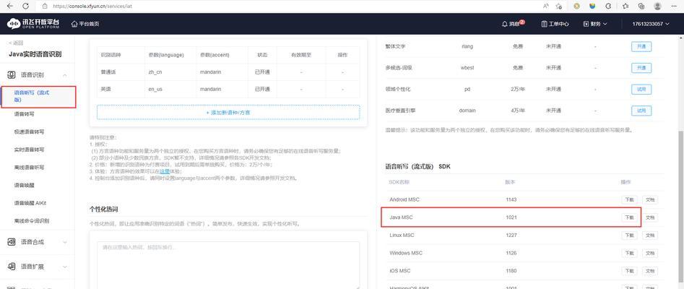Click 试用 for 医疗垂直引擎

[641, 111]
